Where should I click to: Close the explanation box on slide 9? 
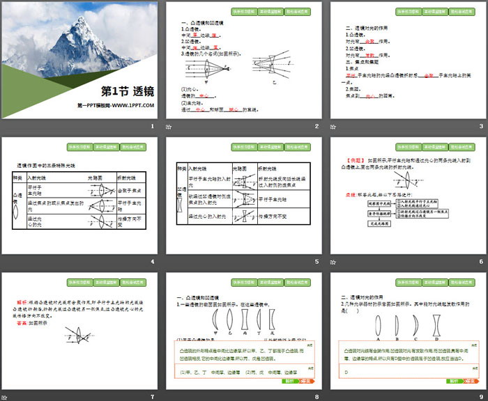474,345
